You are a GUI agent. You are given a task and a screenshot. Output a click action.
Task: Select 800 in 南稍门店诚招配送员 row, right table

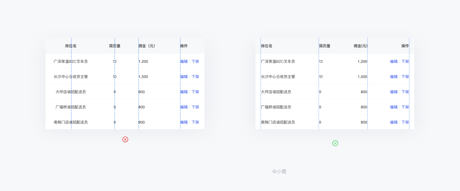pyautogui.click(x=364, y=122)
